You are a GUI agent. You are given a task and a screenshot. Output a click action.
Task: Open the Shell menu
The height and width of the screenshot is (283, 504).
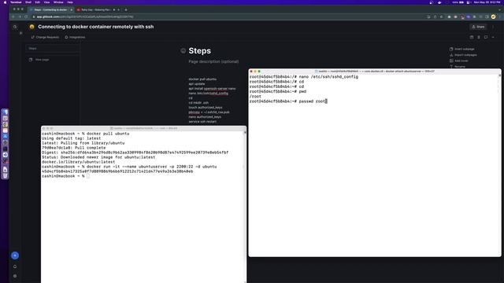click(28, 2)
